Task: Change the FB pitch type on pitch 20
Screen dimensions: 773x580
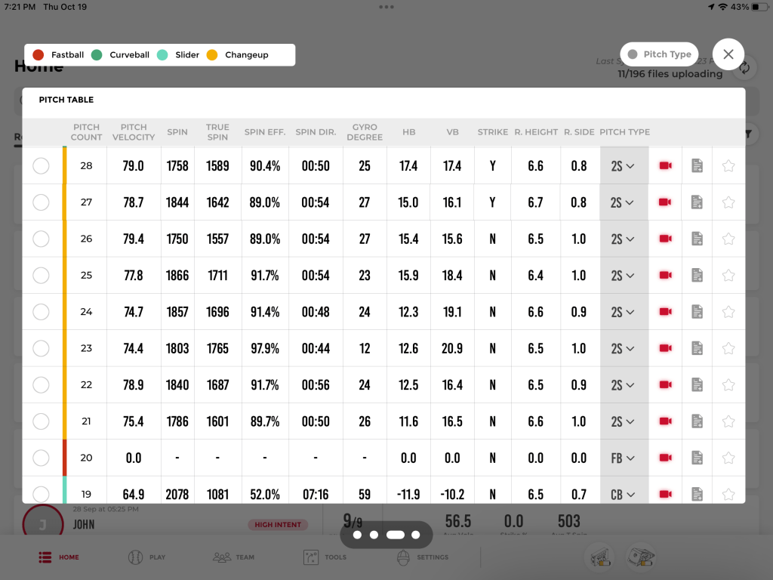Action: (x=624, y=458)
